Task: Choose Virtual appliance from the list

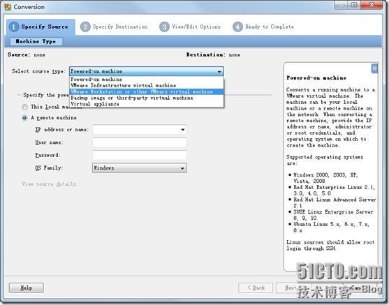Action: coord(147,104)
